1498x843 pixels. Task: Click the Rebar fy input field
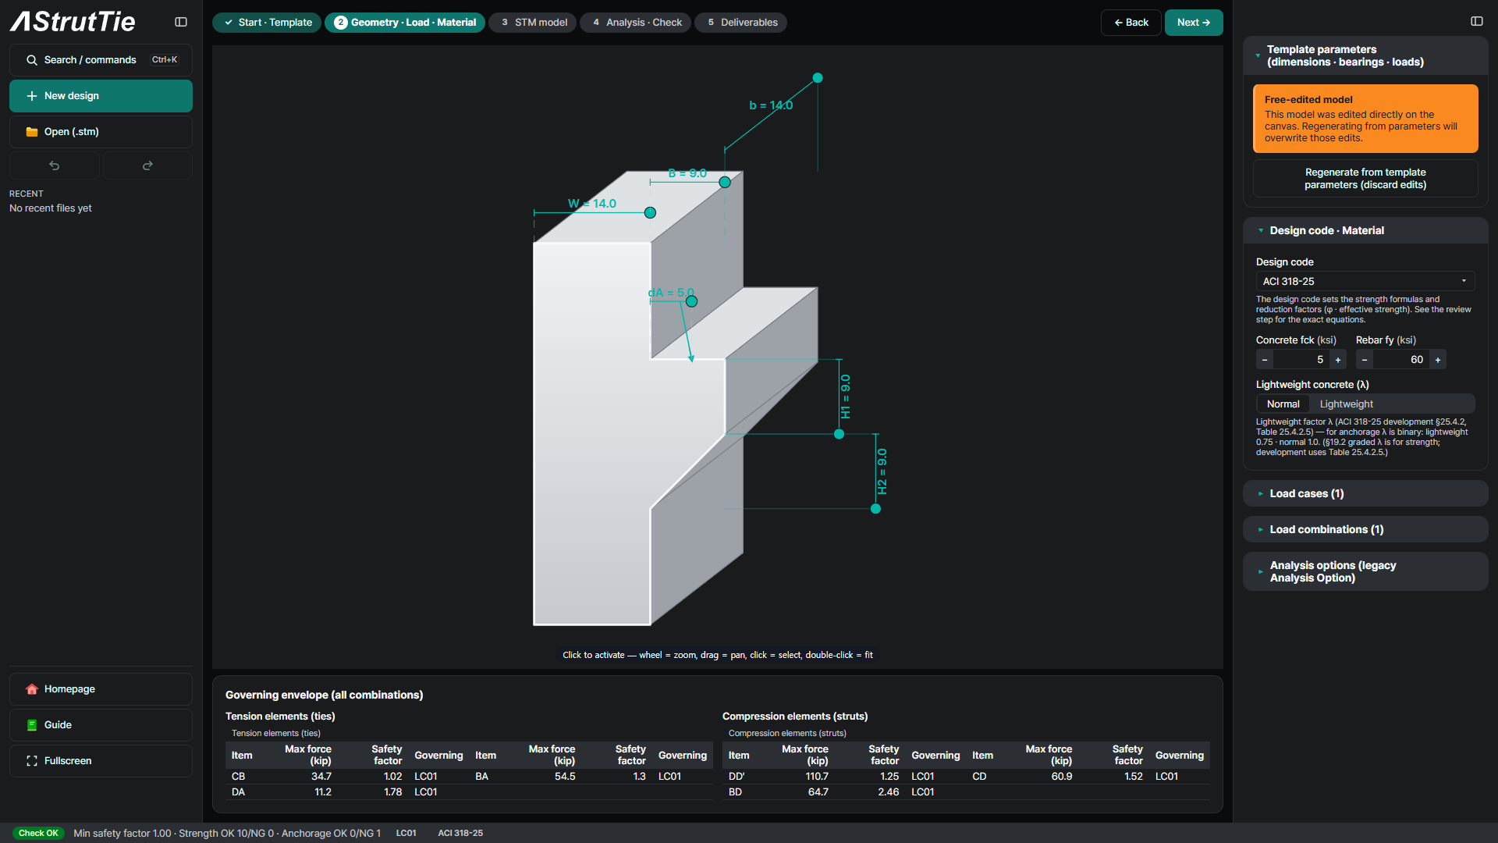pyautogui.click(x=1401, y=360)
